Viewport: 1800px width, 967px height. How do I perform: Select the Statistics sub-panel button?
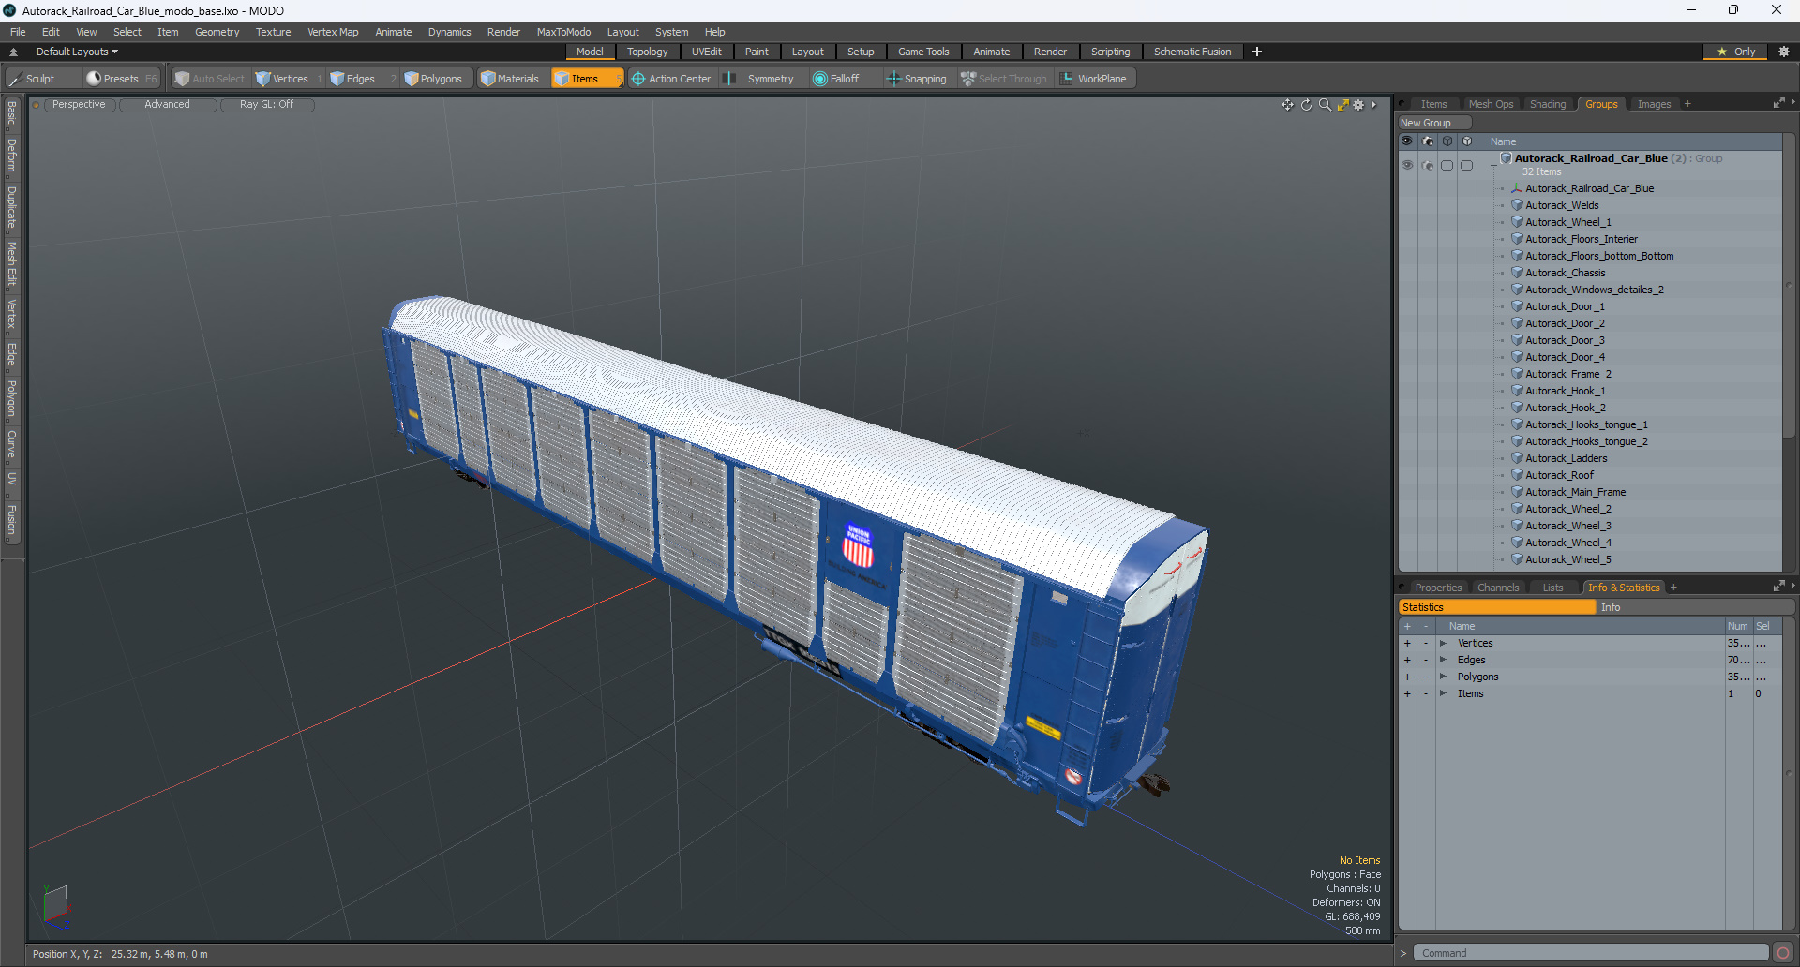click(x=1497, y=607)
